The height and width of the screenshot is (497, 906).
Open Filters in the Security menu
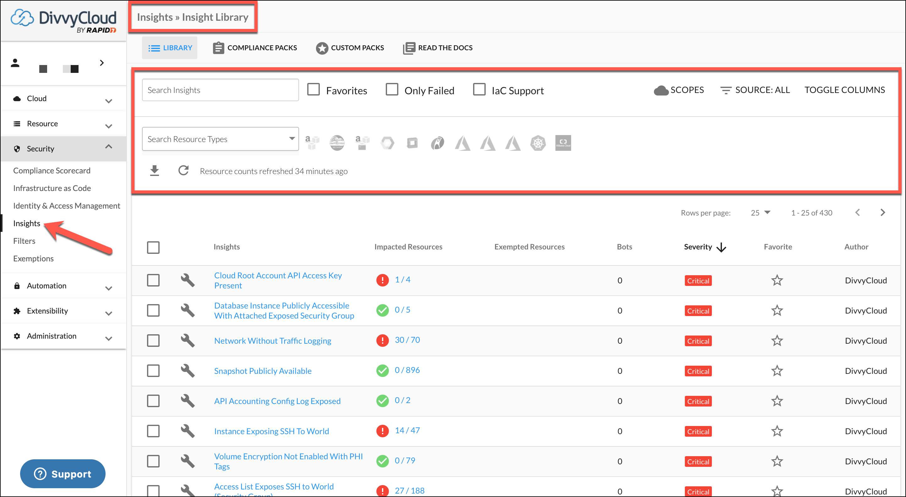pos(24,241)
